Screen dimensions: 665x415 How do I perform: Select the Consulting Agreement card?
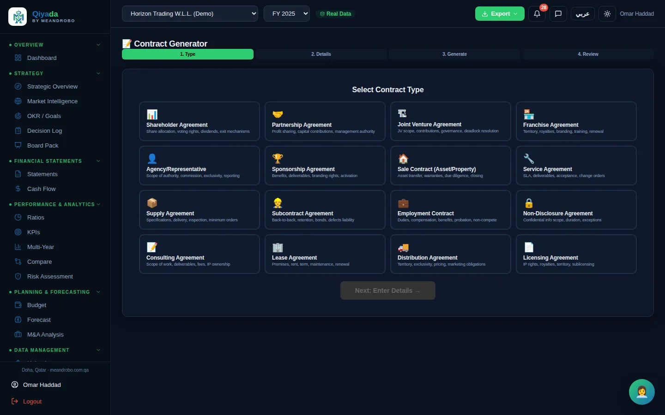coord(199,254)
